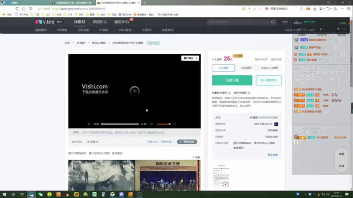Open a new browser tab with plus
The image size is (353, 198).
click(x=144, y=3)
